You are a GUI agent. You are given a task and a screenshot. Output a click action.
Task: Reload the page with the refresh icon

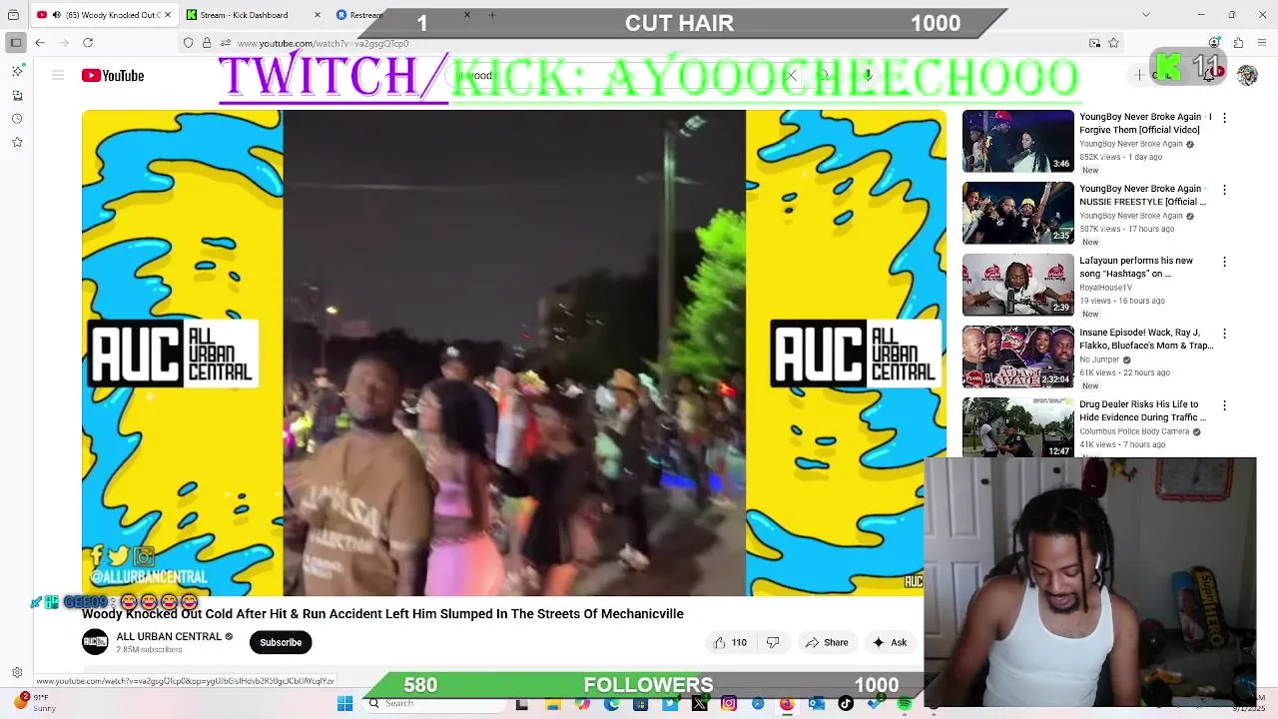[x=88, y=43]
